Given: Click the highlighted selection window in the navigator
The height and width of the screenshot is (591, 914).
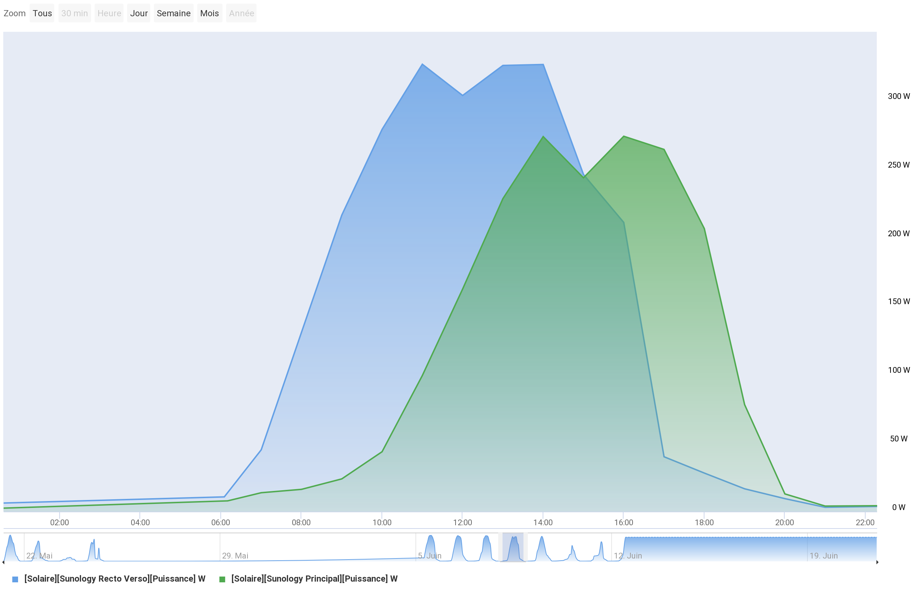Looking at the screenshot, I should tap(513, 547).
